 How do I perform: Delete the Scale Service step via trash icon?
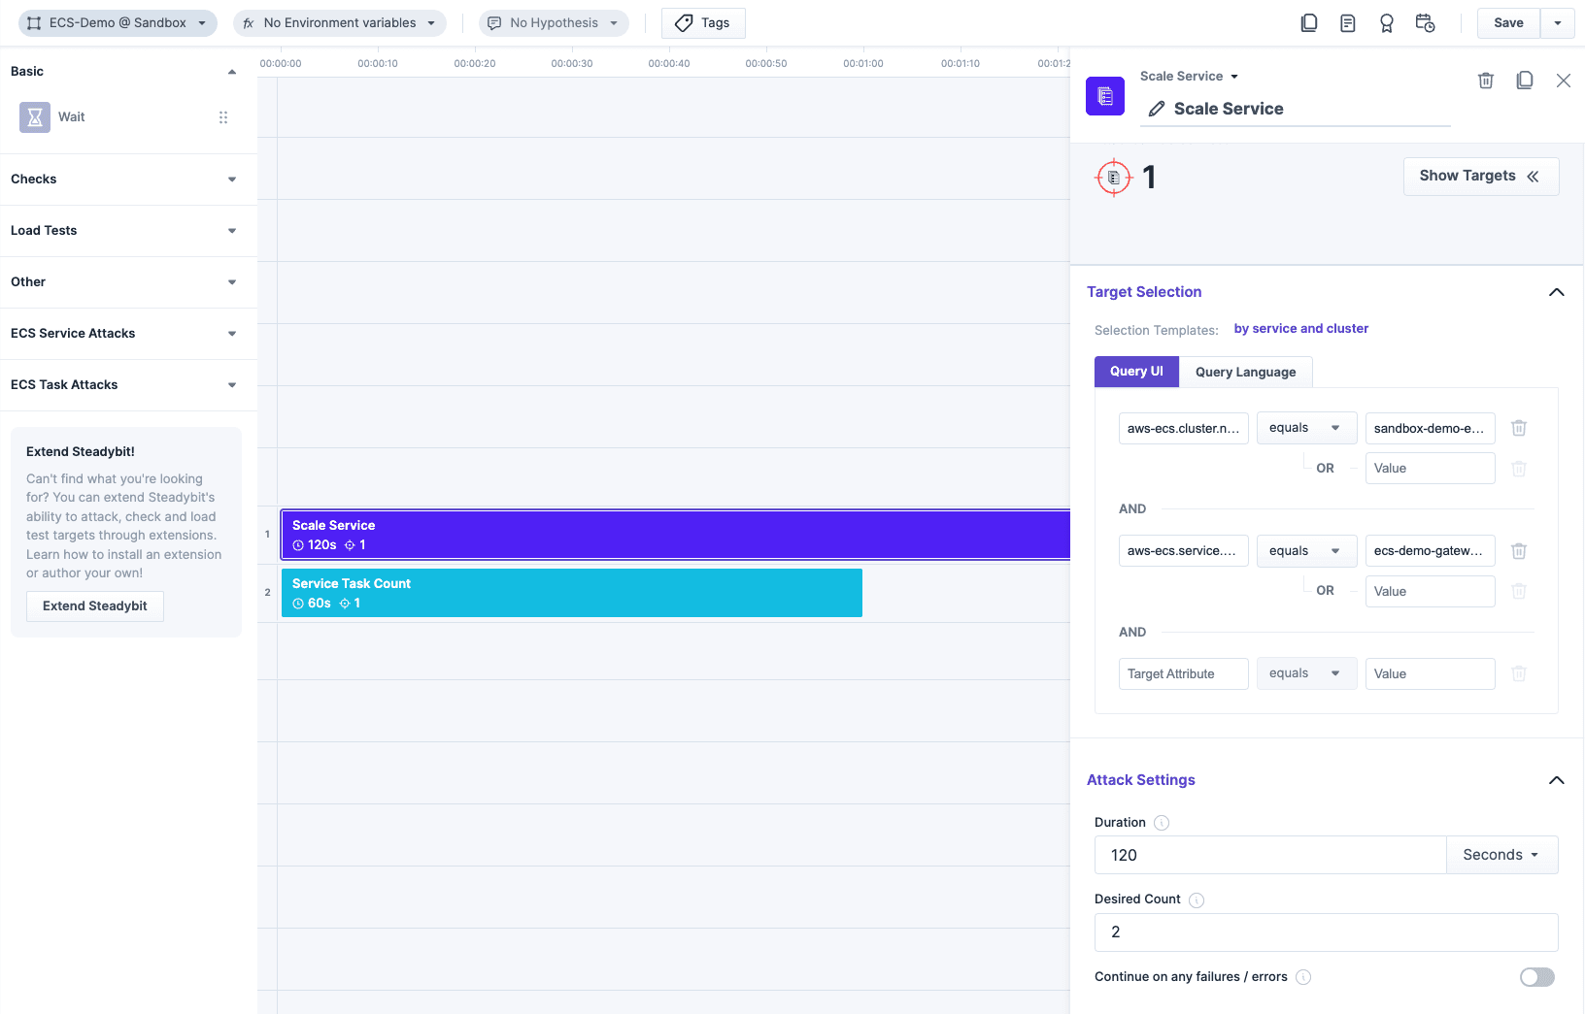[1485, 81]
